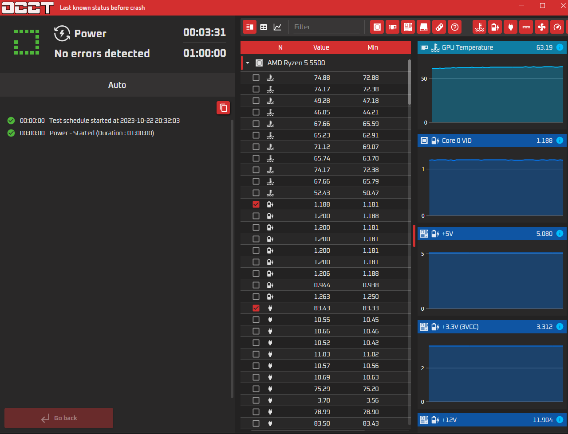The image size is (568, 434).
Task: Toggle the voltage sensor type filter
Action: pyautogui.click(x=495, y=27)
